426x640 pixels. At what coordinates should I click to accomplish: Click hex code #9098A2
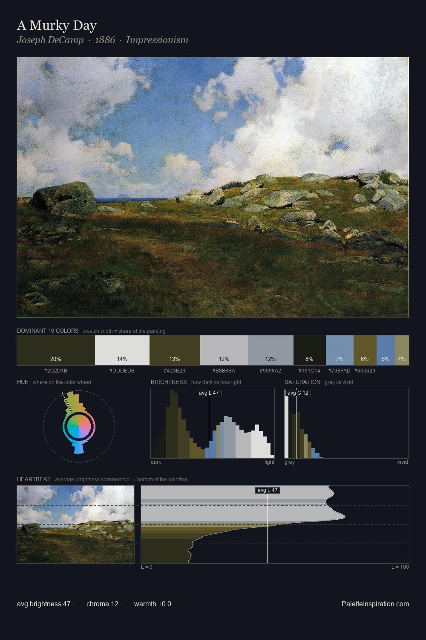pyautogui.click(x=271, y=371)
